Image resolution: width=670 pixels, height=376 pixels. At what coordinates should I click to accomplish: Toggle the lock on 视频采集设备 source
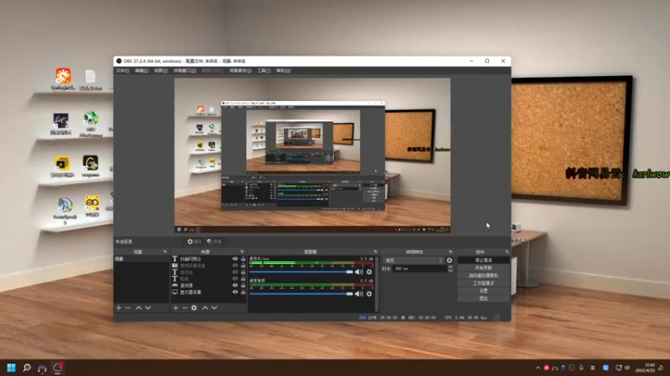[243, 266]
